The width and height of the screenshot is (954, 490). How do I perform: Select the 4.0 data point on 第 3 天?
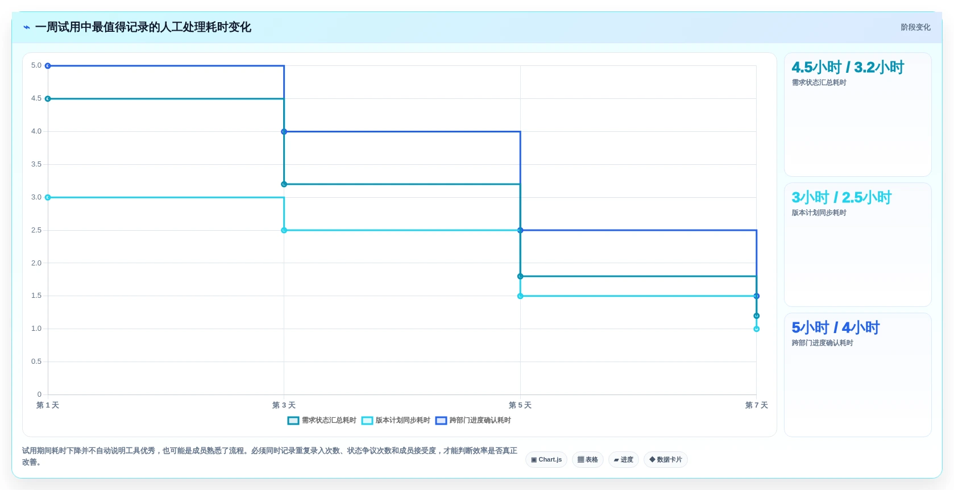284,132
